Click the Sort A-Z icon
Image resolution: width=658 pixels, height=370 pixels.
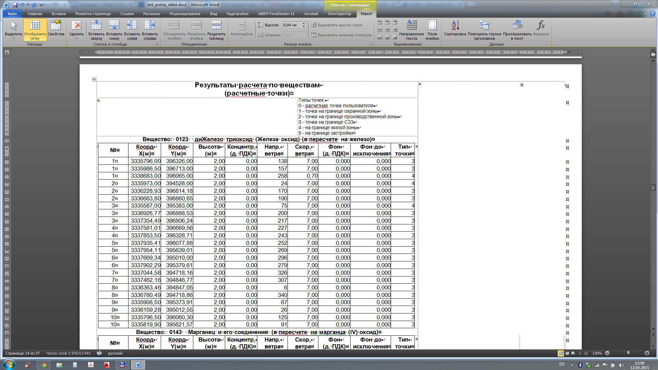coord(455,26)
